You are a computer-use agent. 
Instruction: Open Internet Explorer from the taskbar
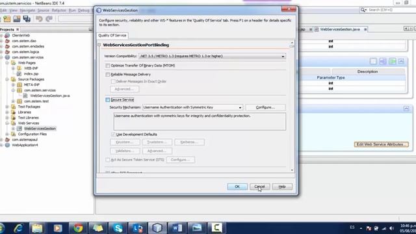point(18,228)
